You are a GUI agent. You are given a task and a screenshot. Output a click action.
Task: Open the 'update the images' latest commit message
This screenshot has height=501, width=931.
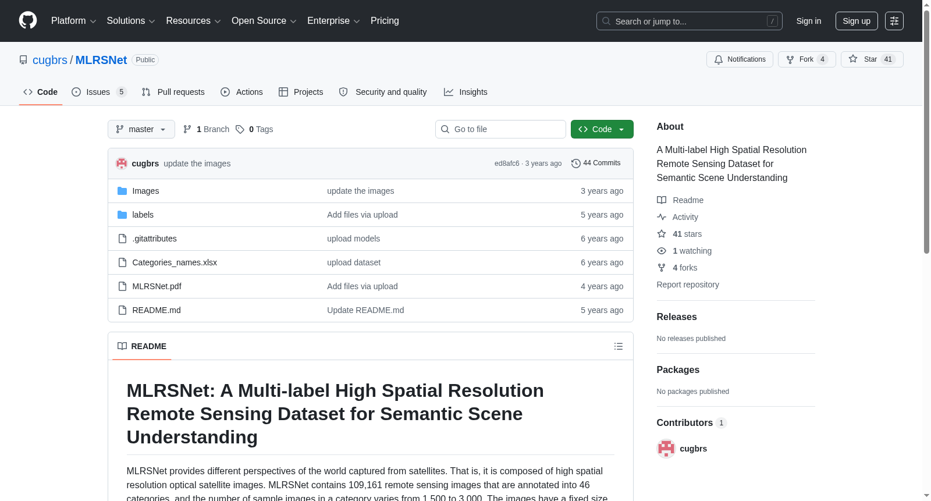tap(197, 164)
